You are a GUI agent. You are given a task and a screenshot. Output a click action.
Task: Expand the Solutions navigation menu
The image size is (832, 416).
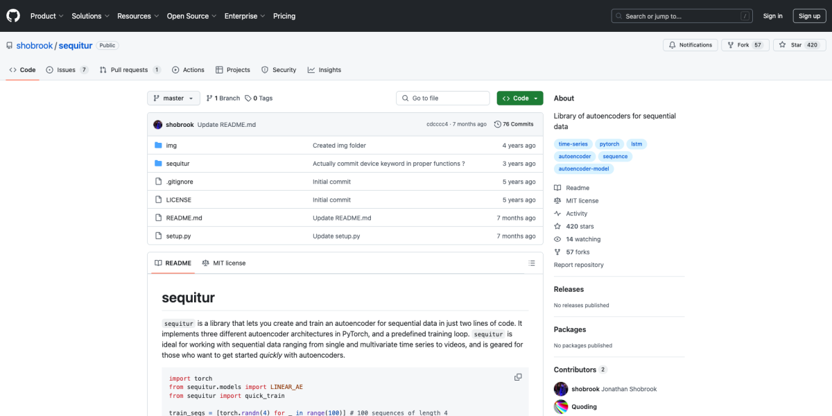click(x=90, y=16)
